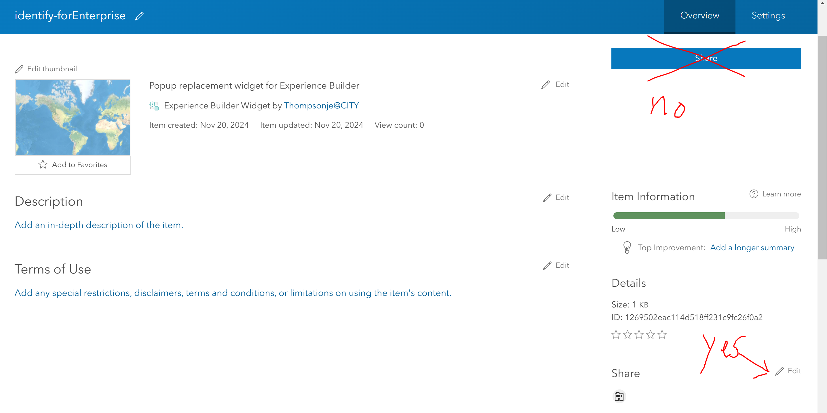Select the Overview tab
This screenshot has width=827, height=413.
point(699,15)
